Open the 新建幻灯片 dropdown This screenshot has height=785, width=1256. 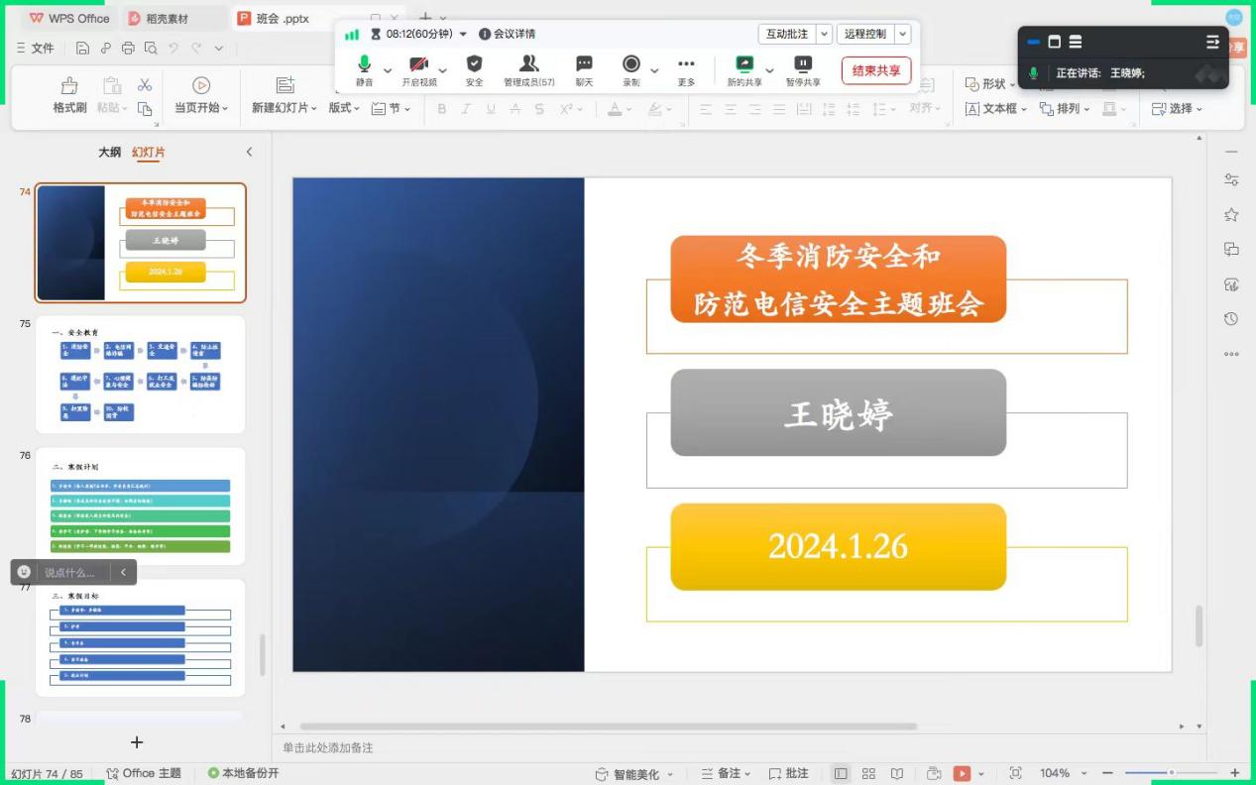pyautogui.click(x=285, y=108)
